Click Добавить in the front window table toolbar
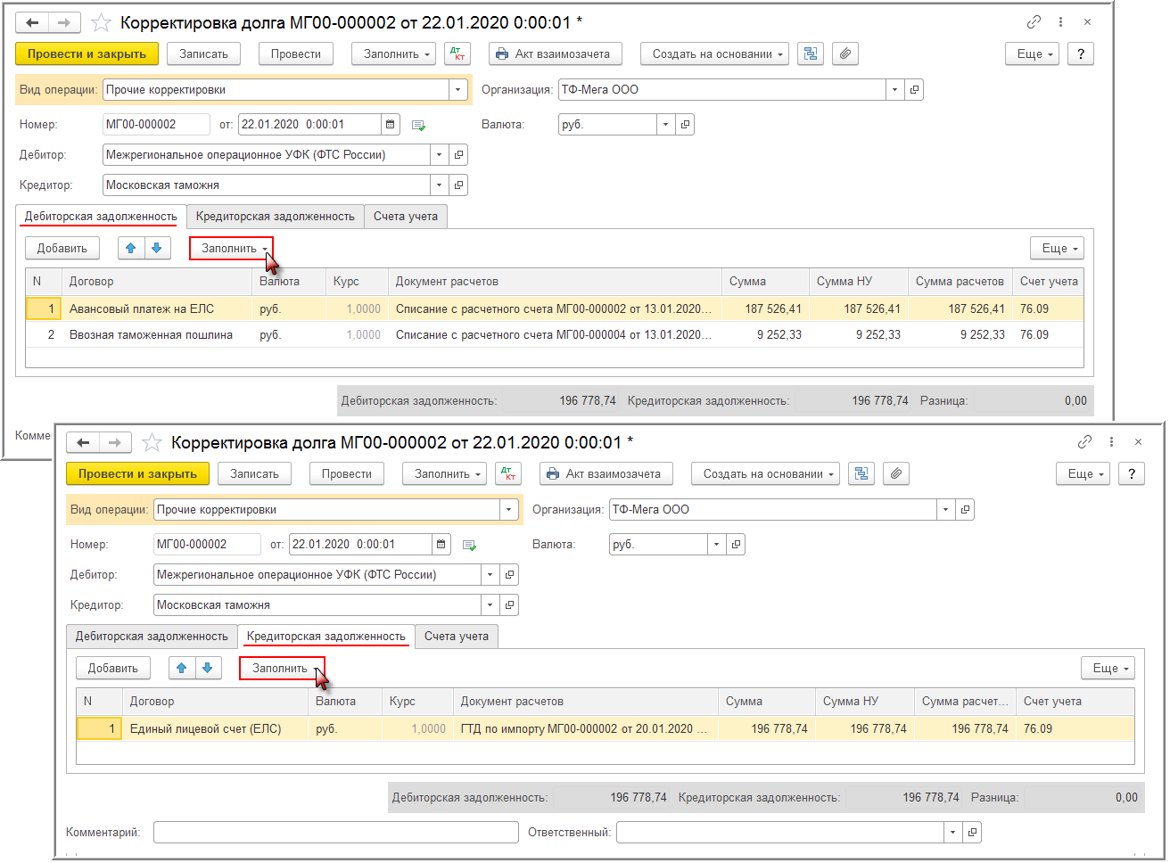Viewport: 1170px width, 863px height. pos(113,669)
